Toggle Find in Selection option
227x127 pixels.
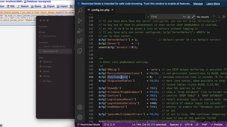224,17
